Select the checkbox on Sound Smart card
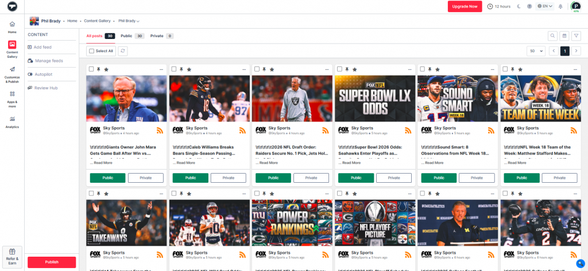 [423, 69]
